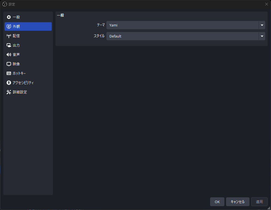Viewport: 271px width, 210px height.
Task: Switch to the 詳細設定 tab label
Action: 20,92
